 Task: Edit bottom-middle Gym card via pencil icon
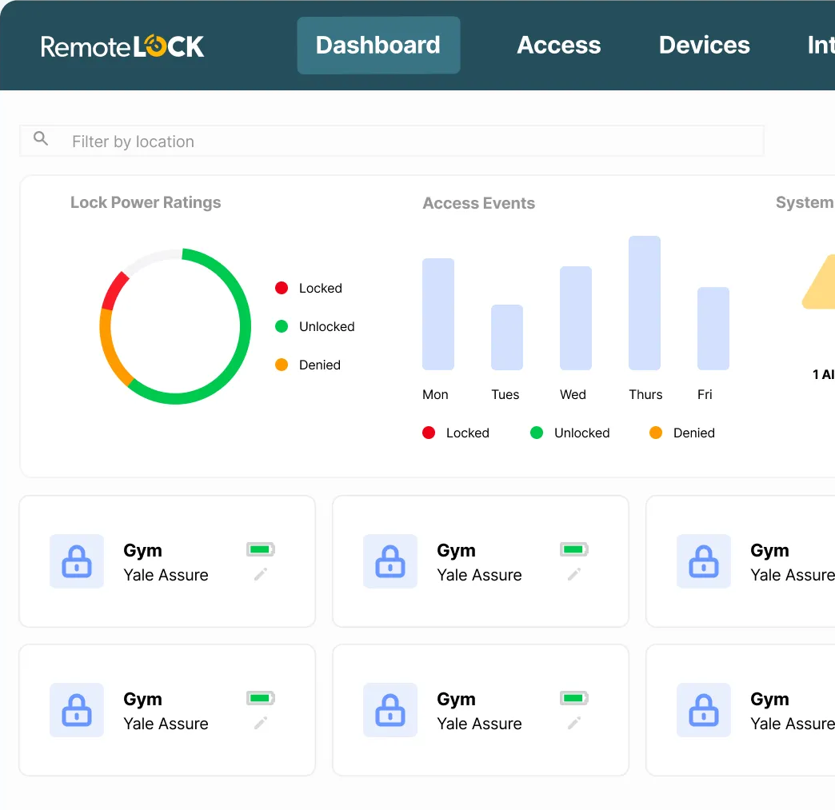tap(574, 723)
